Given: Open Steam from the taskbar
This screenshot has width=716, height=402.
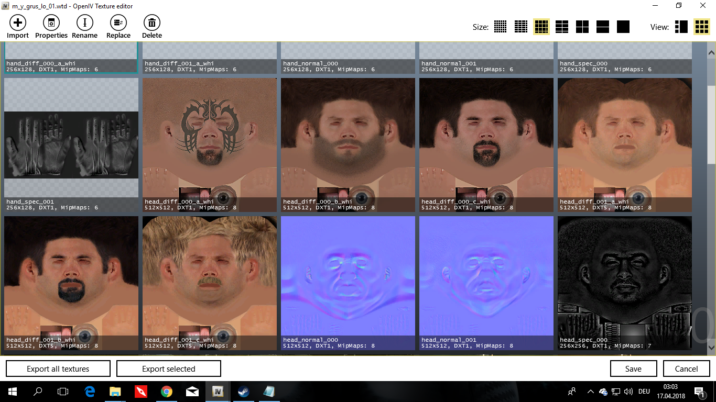Looking at the screenshot, I should (243, 392).
